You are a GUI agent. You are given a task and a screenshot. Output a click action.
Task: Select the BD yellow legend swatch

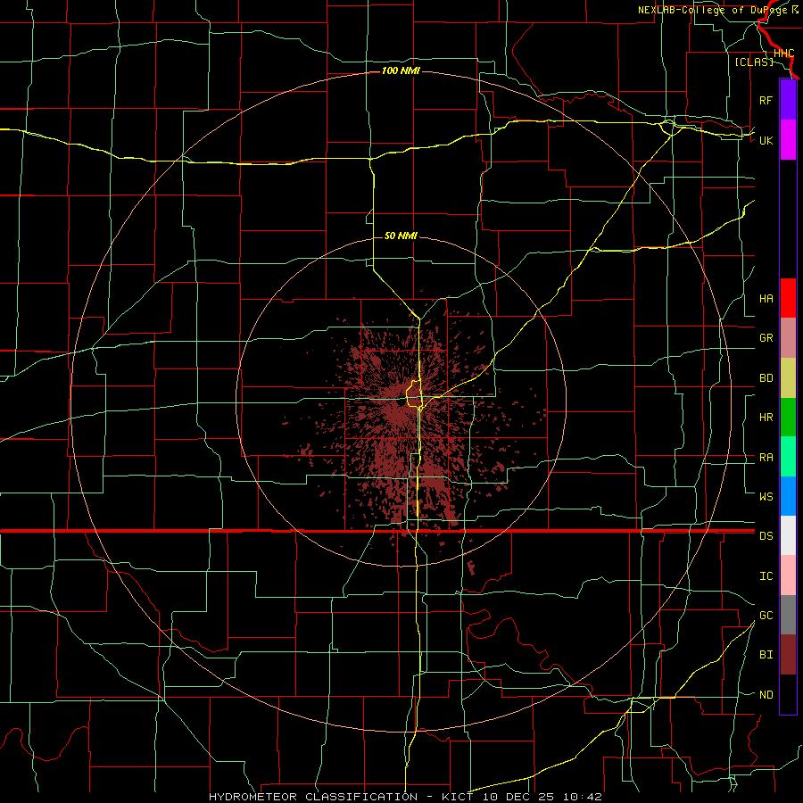788,378
